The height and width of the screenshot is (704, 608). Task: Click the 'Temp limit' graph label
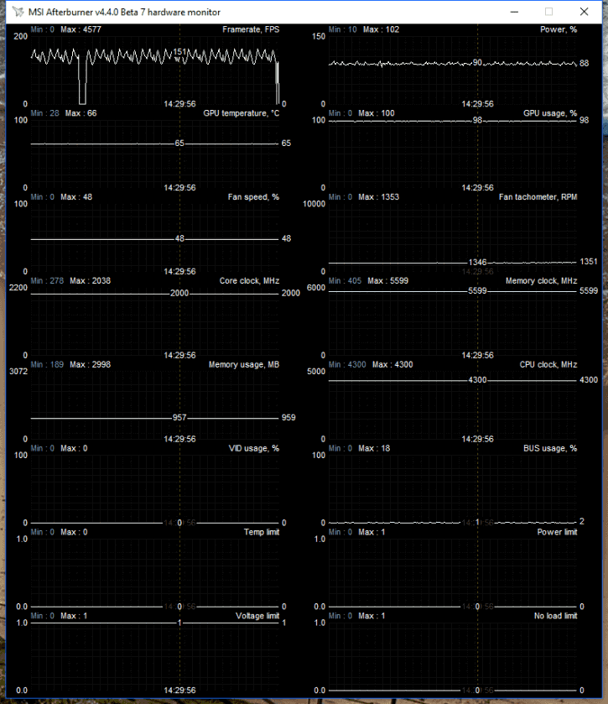(262, 532)
